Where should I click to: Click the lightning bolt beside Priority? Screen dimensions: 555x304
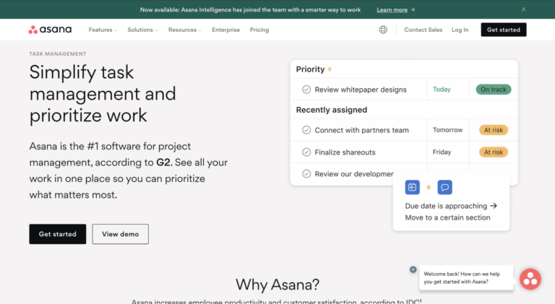330,69
